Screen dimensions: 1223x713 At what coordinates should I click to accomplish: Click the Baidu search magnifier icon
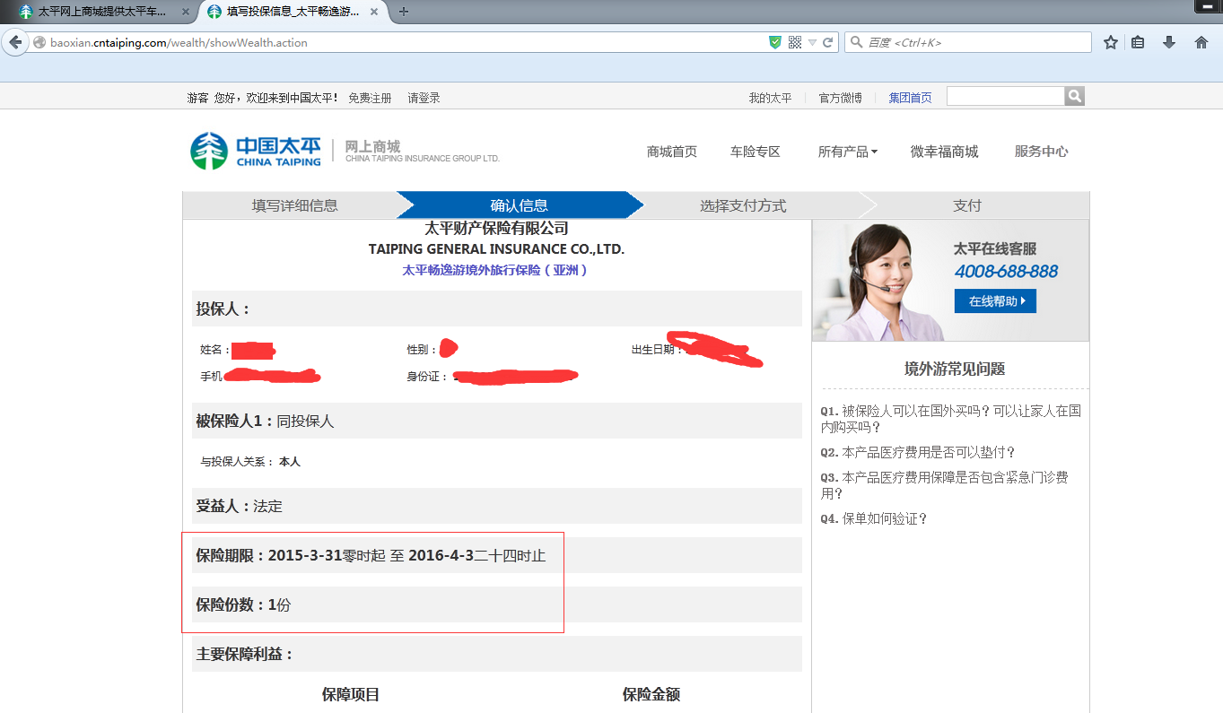(x=856, y=42)
